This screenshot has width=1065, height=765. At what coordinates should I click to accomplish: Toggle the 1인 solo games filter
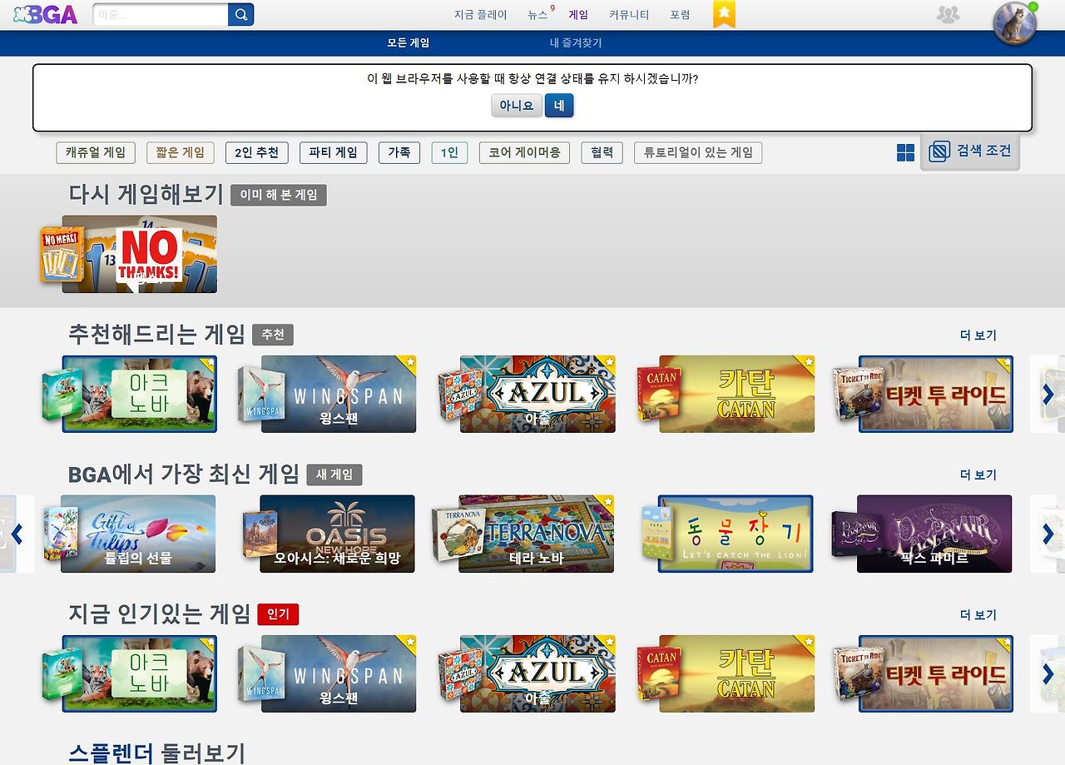click(x=448, y=152)
